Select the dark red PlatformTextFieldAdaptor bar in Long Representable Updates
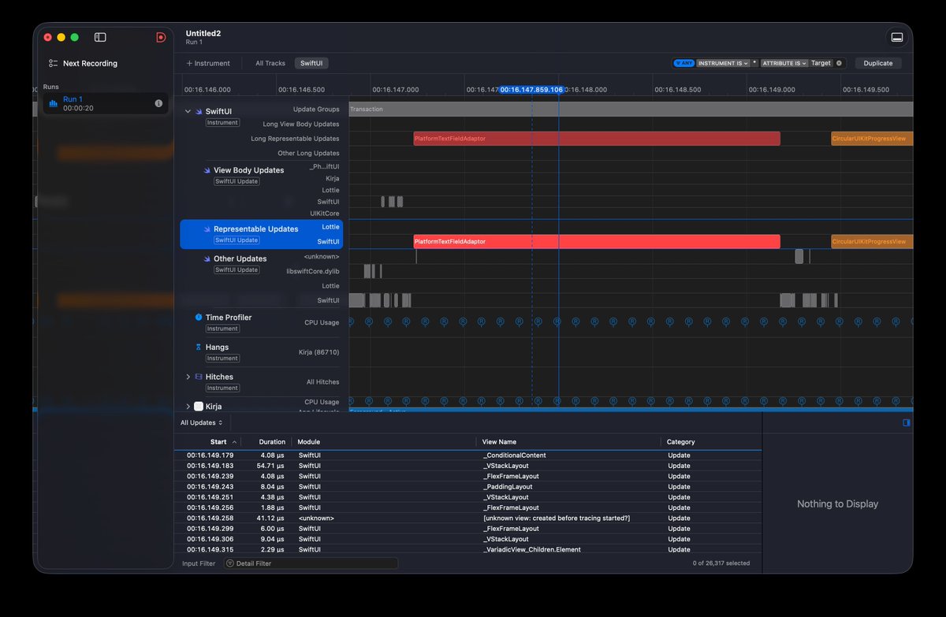Image resolution: width=946 pixels, height=617 pixels. click(x=597, y=139)
